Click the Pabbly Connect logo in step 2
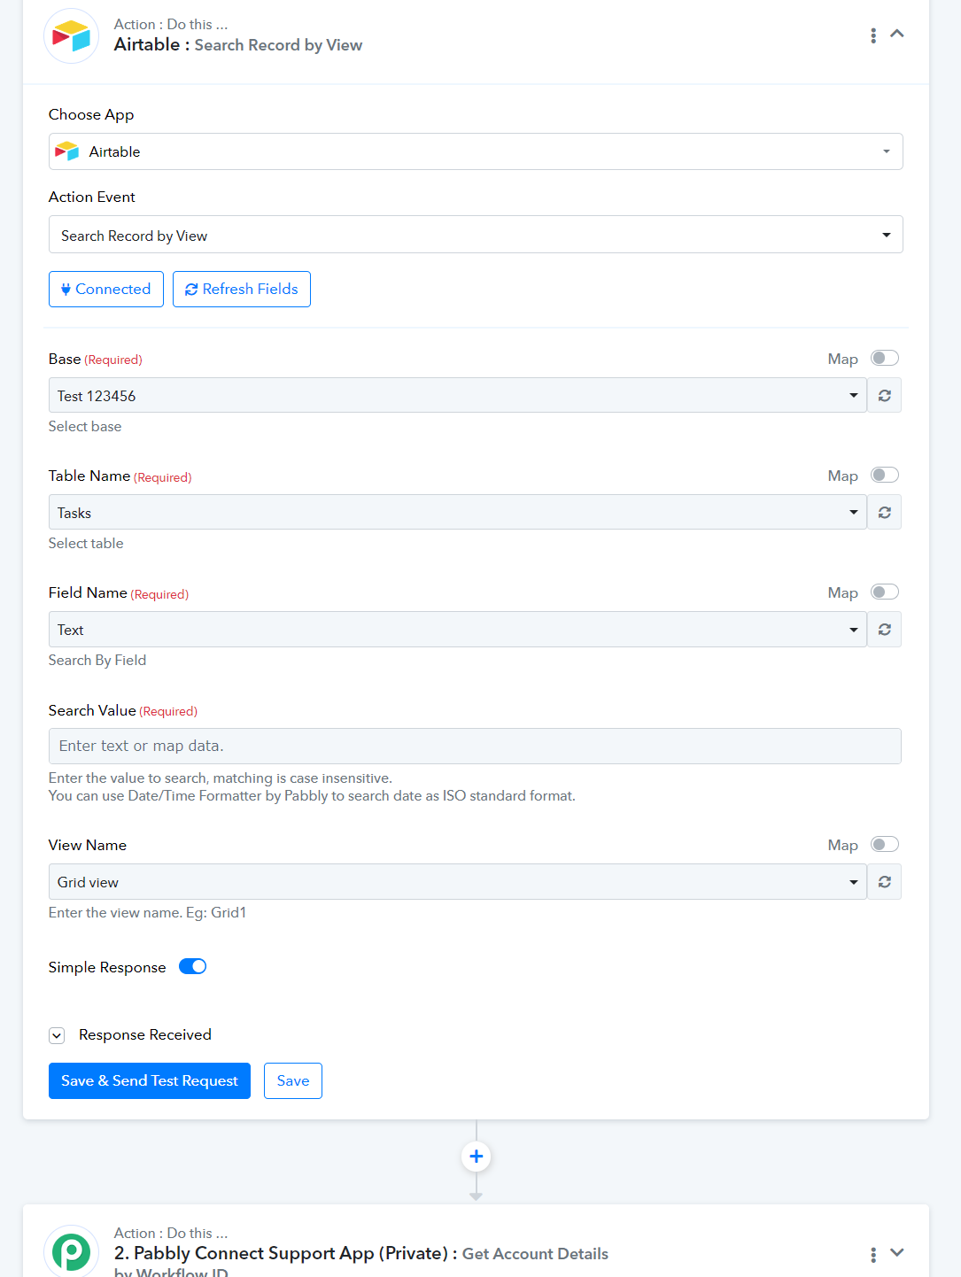The width and height of the screenshot is (961, 1277). pyautogui.click(x=71, y=1251)
